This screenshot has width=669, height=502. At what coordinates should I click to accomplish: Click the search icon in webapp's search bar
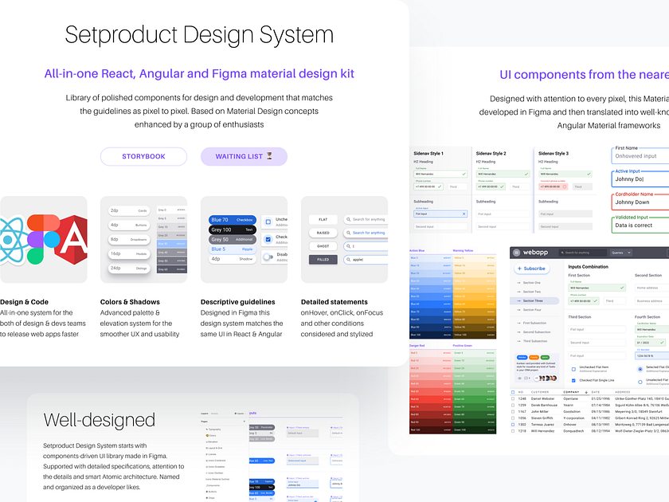[x=562, y=253]
